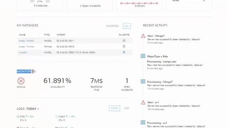Click the Provisioning - sv1 server icon
This screenshot has width=228, height=128.
click(x=143, y=122)
